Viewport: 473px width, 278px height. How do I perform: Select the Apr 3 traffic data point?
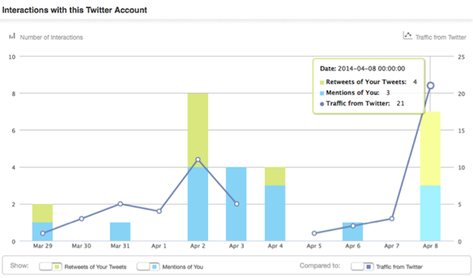[236, 204]
